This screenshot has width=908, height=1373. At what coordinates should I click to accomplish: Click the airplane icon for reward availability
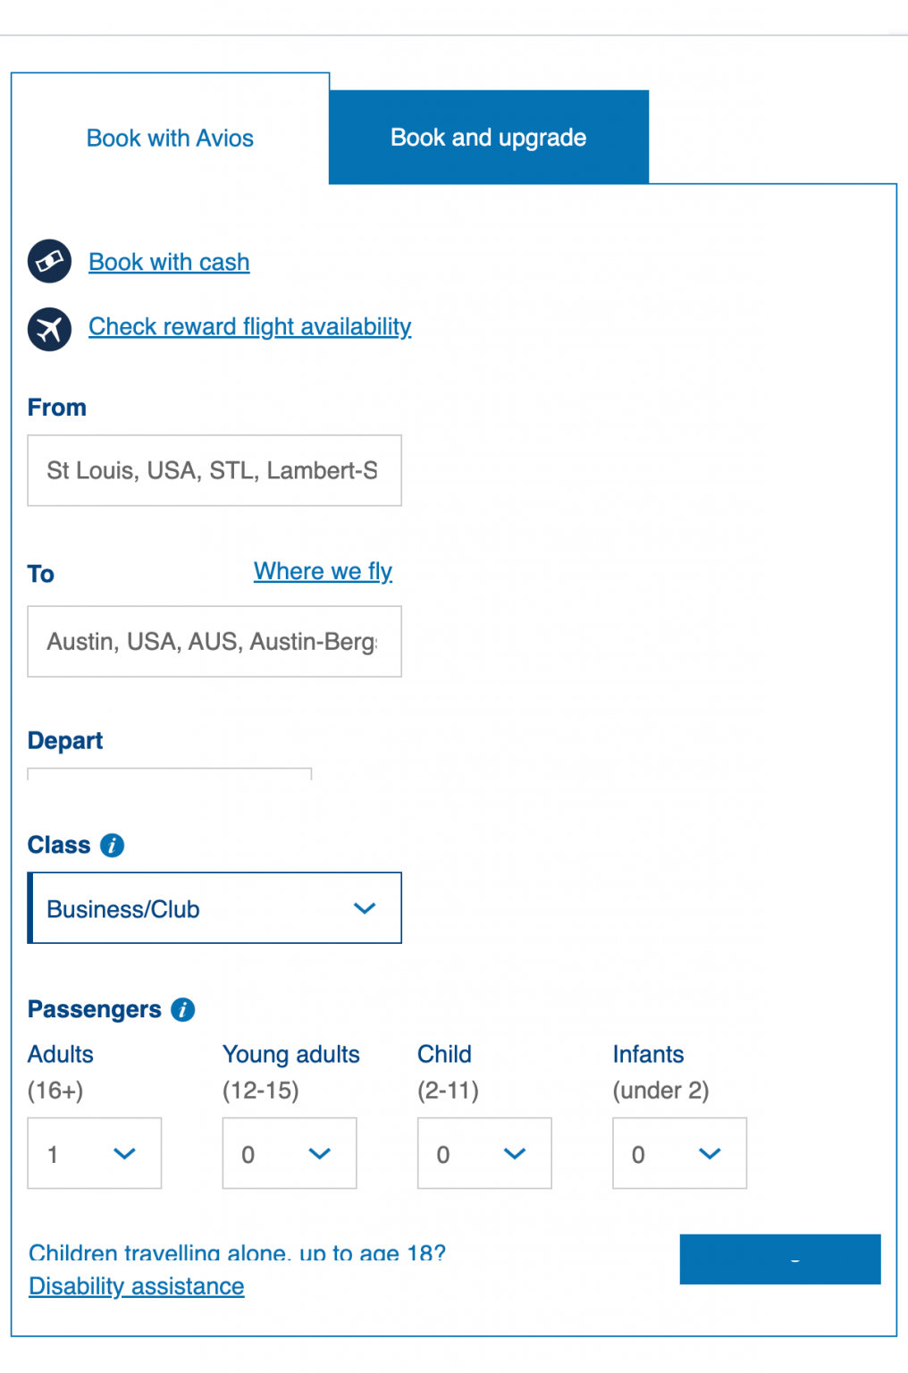click(x=49, y=329)
